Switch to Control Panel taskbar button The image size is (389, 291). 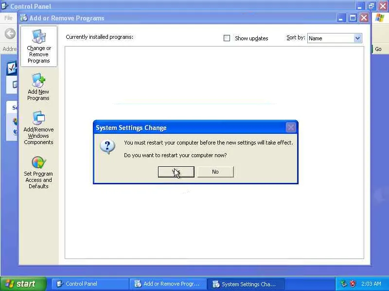(x=90, y=284)
